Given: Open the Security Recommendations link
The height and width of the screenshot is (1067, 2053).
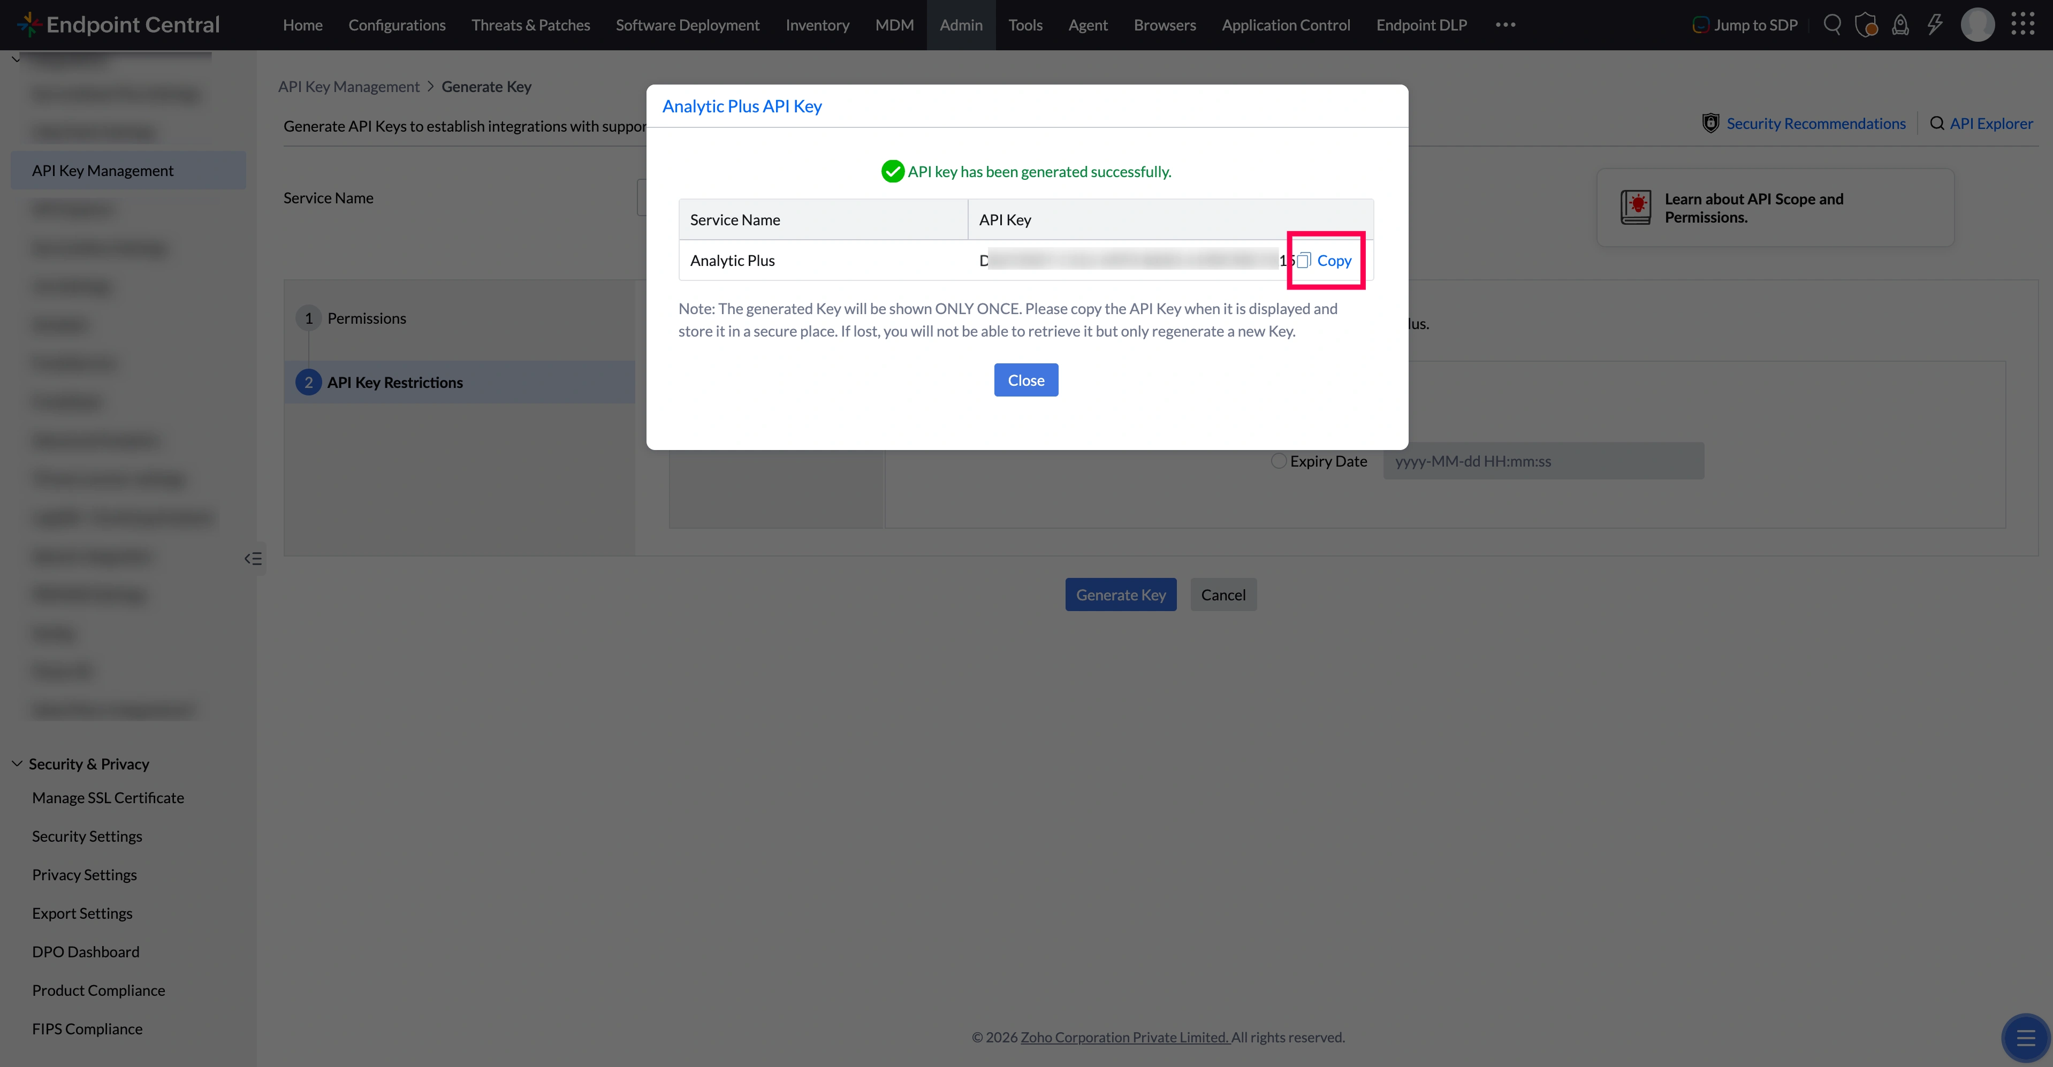Looking at the screenshot, I should coord(1815,124).
